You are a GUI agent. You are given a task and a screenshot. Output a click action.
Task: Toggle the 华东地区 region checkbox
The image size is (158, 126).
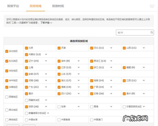pyautogui.click(x=7, y=71)
